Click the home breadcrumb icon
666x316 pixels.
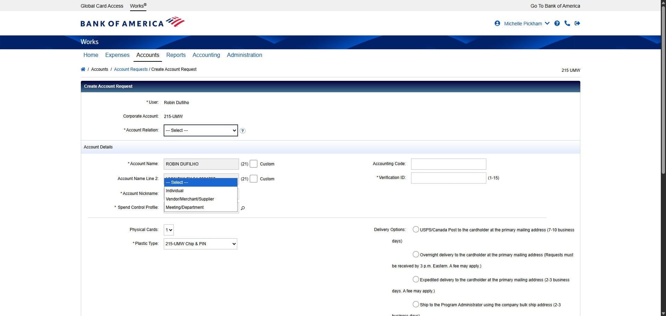pyautogui.click(x=83, y=69)
